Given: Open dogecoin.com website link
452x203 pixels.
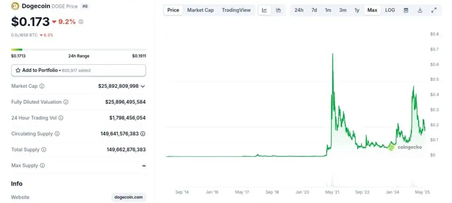Looking at the screenshot, I should (x=128, y=197).
